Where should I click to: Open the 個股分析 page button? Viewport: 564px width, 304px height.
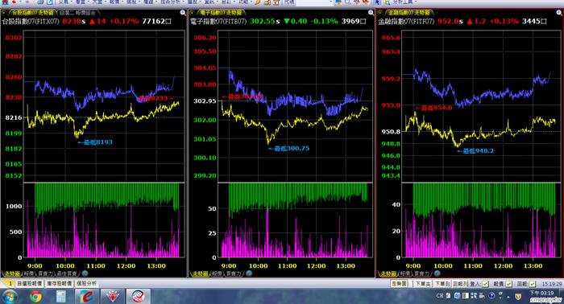(86, 284)
